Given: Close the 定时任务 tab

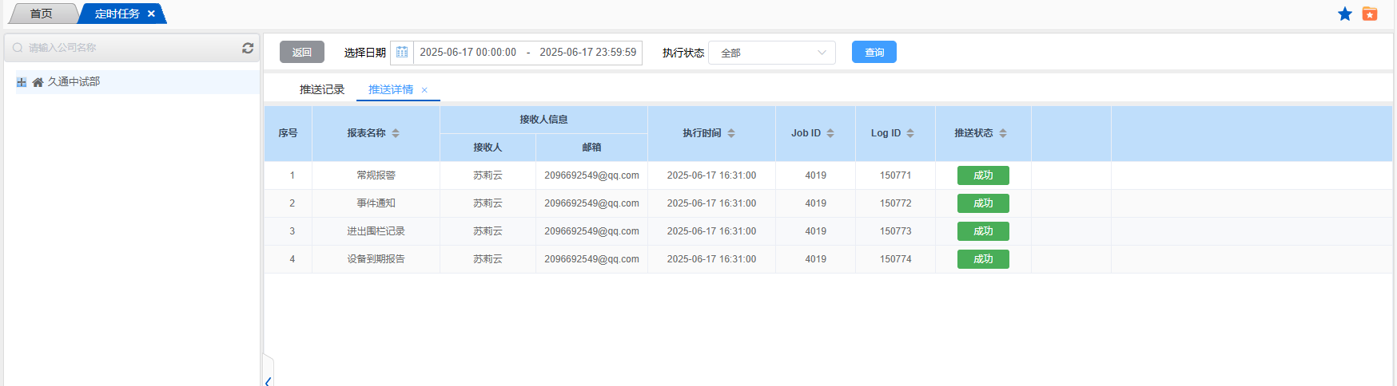Looking at the screenshot, I should coord(151,14).
